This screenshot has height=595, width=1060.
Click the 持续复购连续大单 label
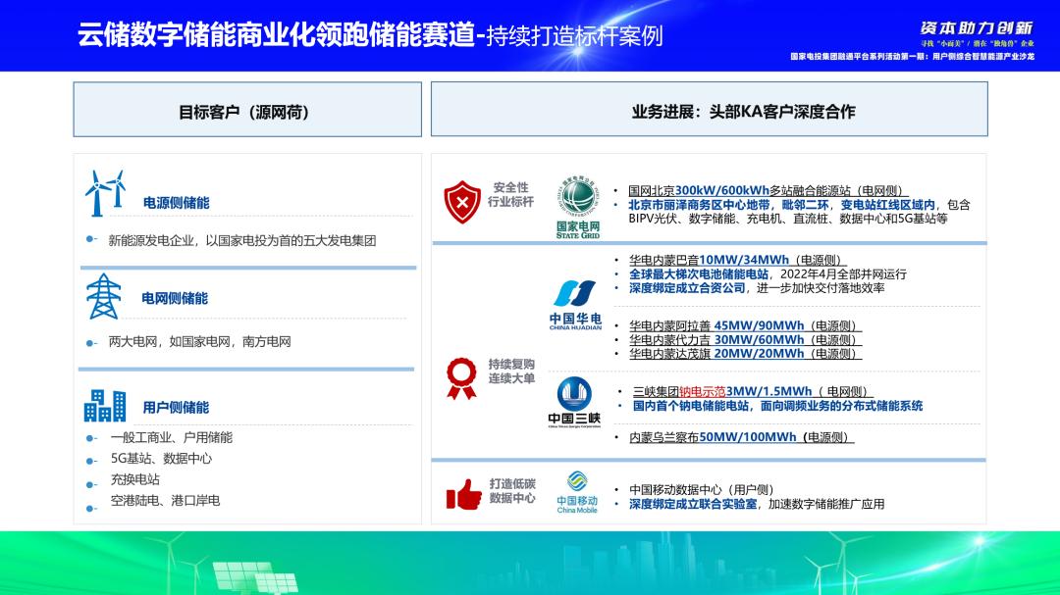click(x=511, y=372)
